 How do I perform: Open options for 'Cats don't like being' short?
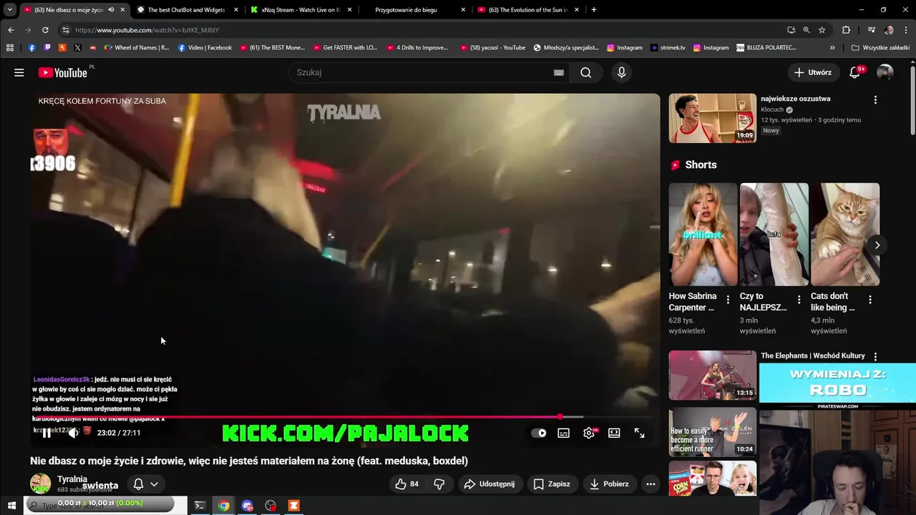870,300
